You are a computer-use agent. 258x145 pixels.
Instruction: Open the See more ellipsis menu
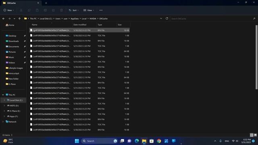pyautogui.click(x=101, y=10)
